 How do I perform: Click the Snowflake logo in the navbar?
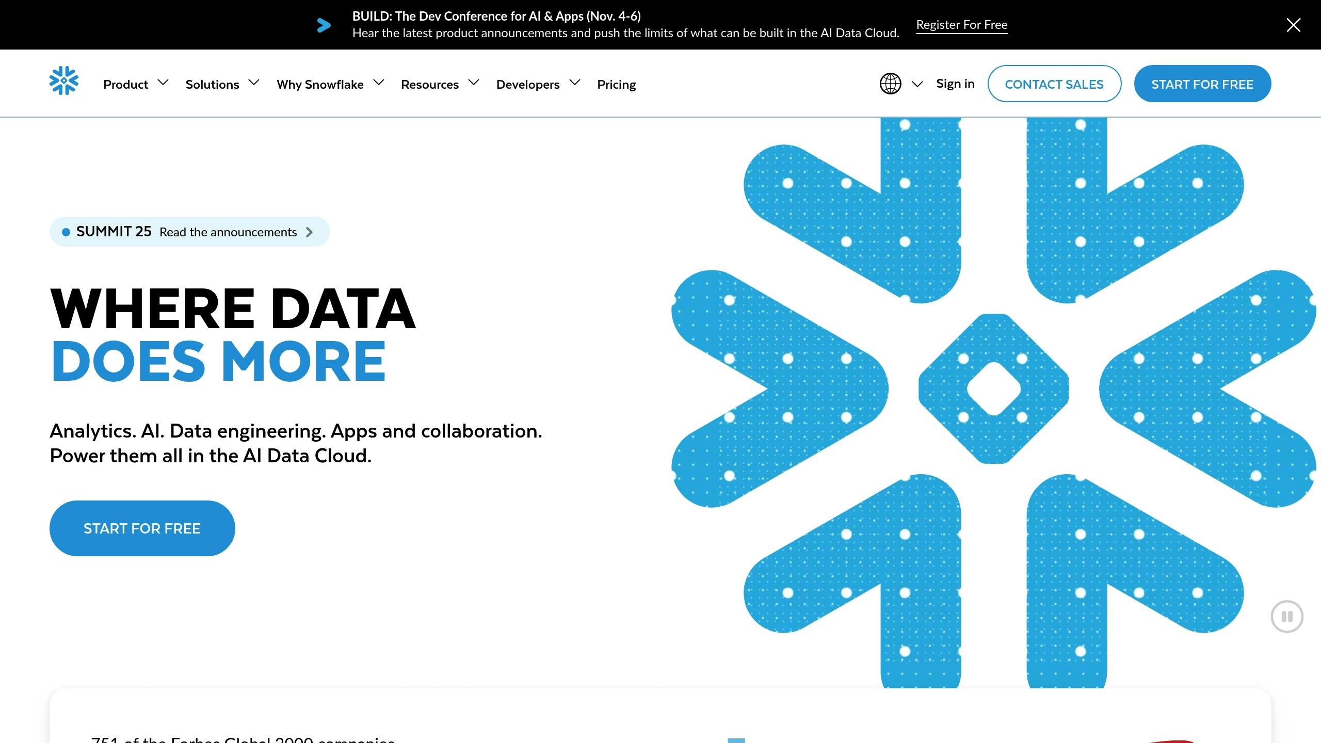[x=64, y=80]
